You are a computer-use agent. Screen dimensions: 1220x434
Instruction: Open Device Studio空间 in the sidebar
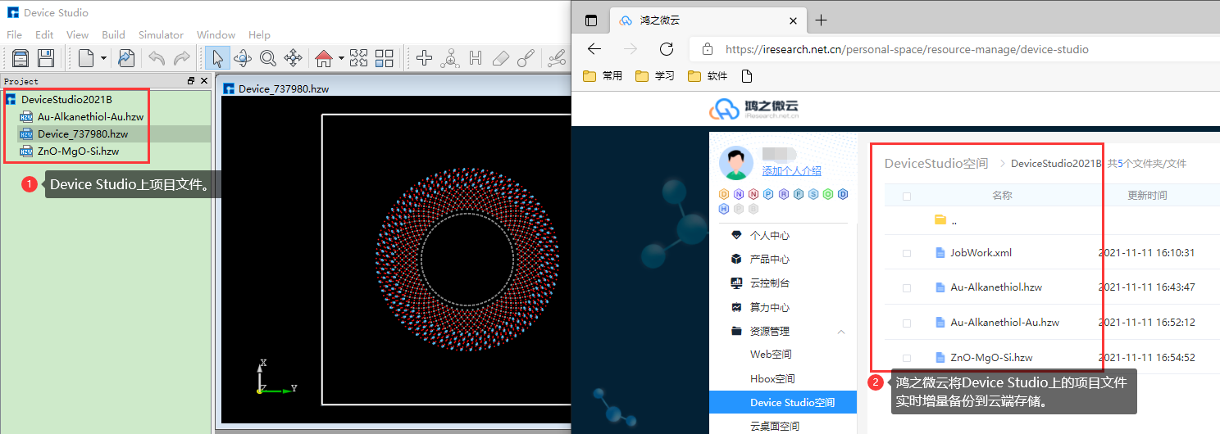783,402
